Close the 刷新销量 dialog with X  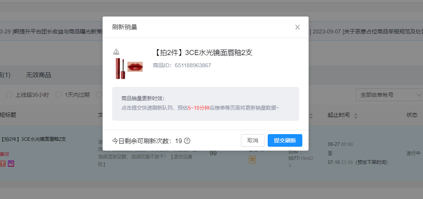(298, 27)
